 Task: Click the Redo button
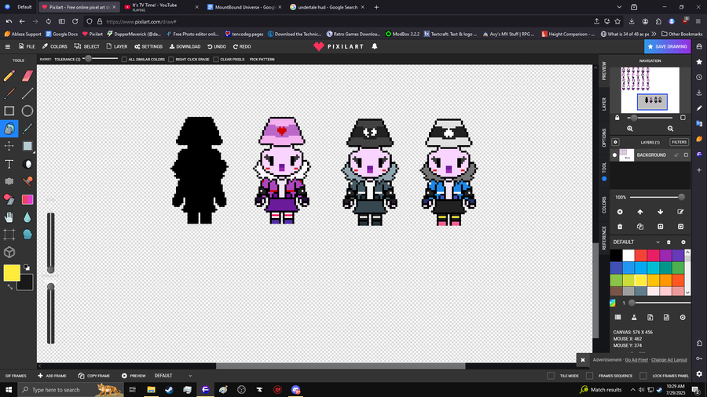[x=242, y=46]
